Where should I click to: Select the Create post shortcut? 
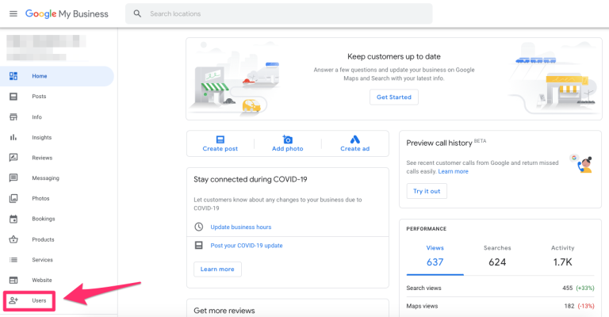tap(220, 143)
